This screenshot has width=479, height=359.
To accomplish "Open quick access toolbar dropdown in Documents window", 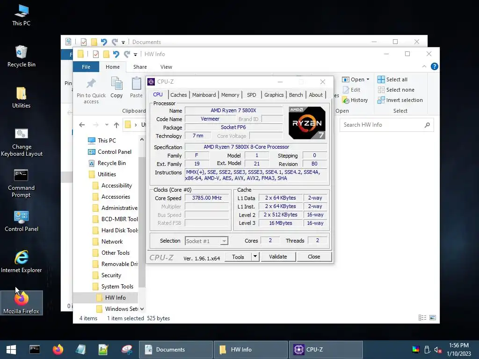I will point(123,43).
